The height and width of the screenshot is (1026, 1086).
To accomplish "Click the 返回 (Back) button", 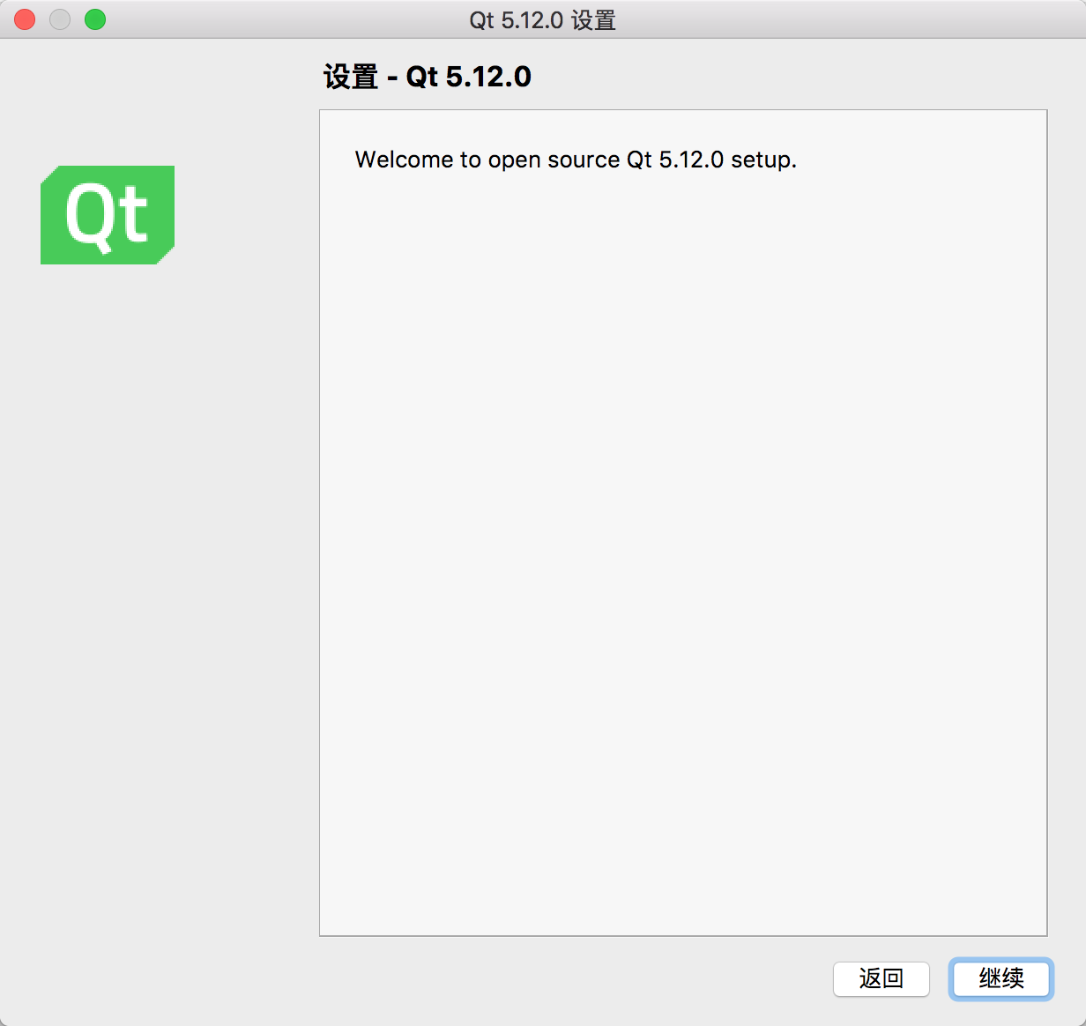I will coord(881,978).
